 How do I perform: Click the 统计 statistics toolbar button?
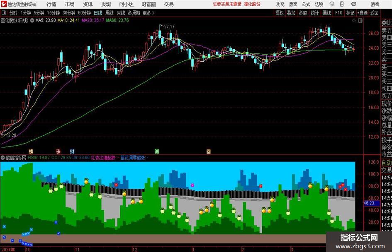tap(314, 13)
